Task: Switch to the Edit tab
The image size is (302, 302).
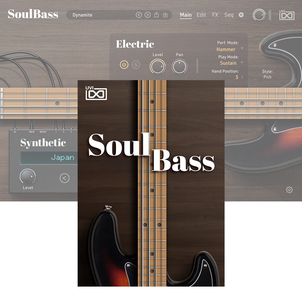Action: [201, 15]
